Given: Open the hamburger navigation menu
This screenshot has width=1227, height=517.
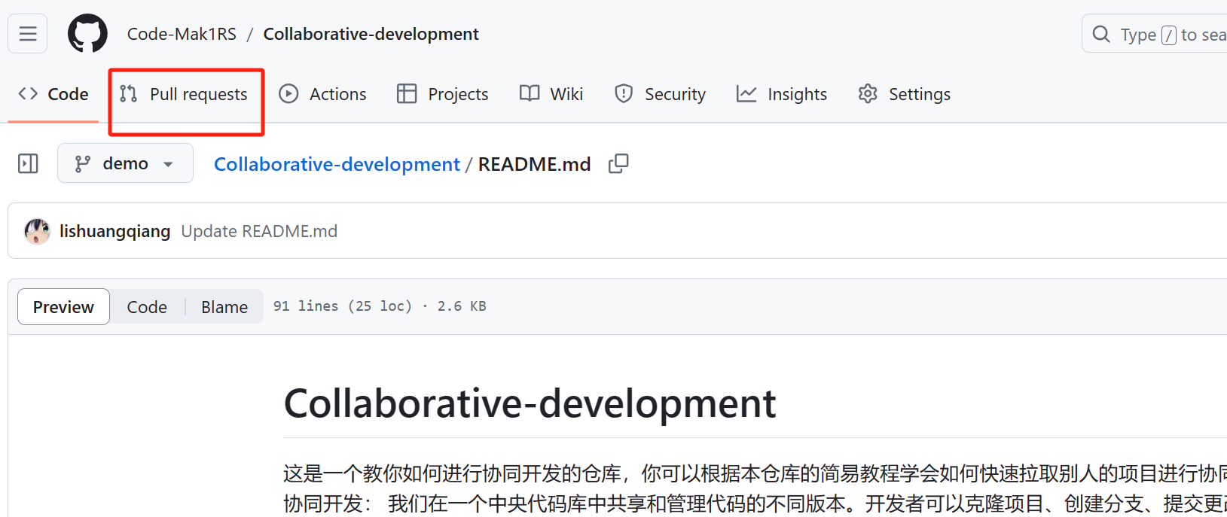Looking at the screenshot, I should [x=28, y=34].
